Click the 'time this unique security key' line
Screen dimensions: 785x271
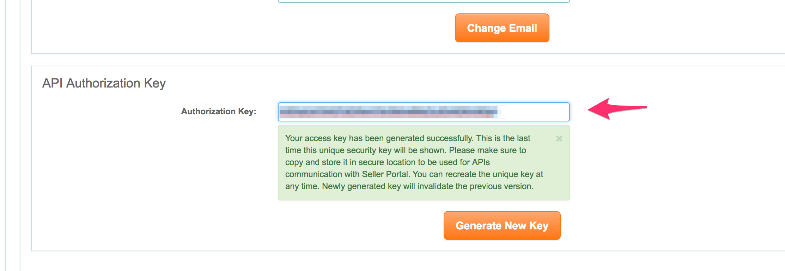point(406,150)
